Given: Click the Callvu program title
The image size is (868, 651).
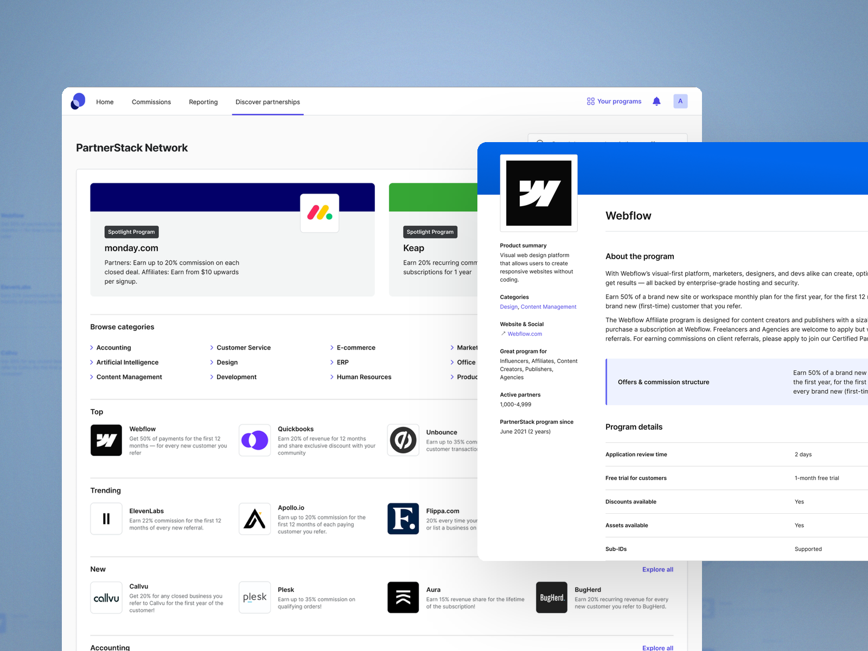Looking at the screenshot, I should [138, 586].
